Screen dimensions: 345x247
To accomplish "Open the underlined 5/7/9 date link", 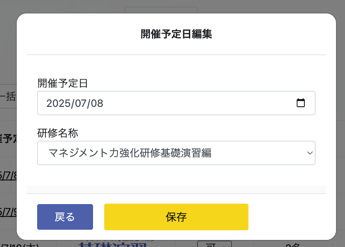I will [8, 212].
